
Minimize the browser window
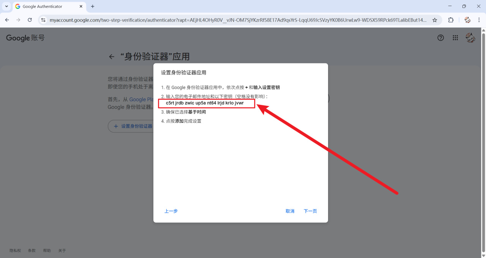click(450, 6)
